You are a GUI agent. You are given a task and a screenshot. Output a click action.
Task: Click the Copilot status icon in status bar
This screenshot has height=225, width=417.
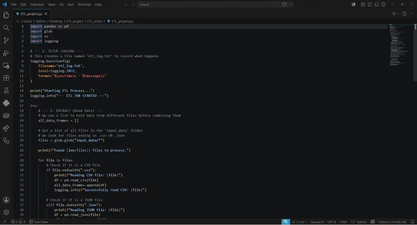pos(372,222)
